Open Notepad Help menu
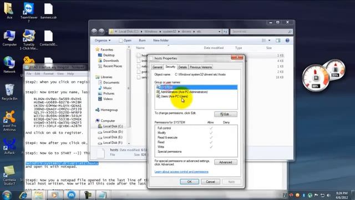355x200 pixels. point(70,74)
